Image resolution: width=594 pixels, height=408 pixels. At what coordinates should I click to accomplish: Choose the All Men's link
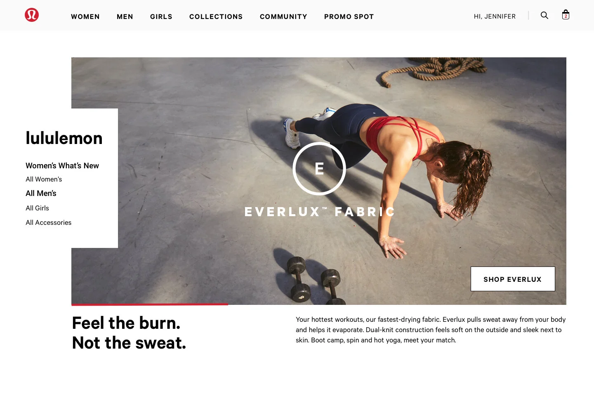(x=41, y=193)
